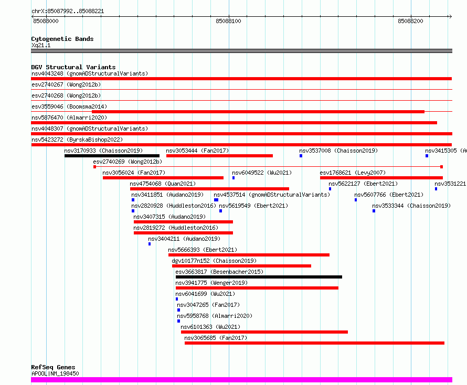
Task: Click blue marker for nsv5622127 (Ebert2021)
Action: pyautogui.click(x=330, y=189)
